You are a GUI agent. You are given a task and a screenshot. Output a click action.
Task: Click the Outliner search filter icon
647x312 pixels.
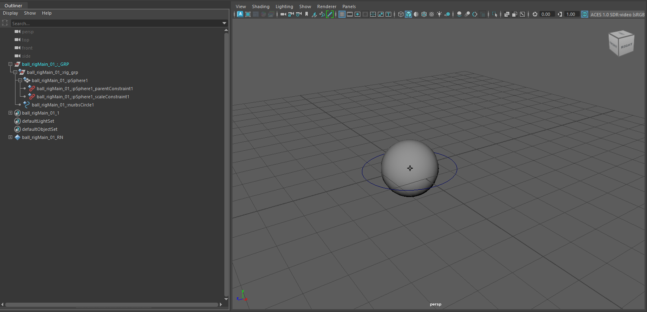pos(5,23)
